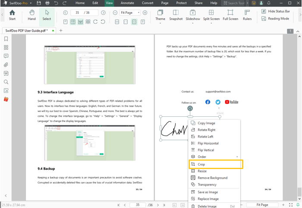302x208 pixels.
Task: Click Delete Image in context menu
Action: click(x=214, y=206)
